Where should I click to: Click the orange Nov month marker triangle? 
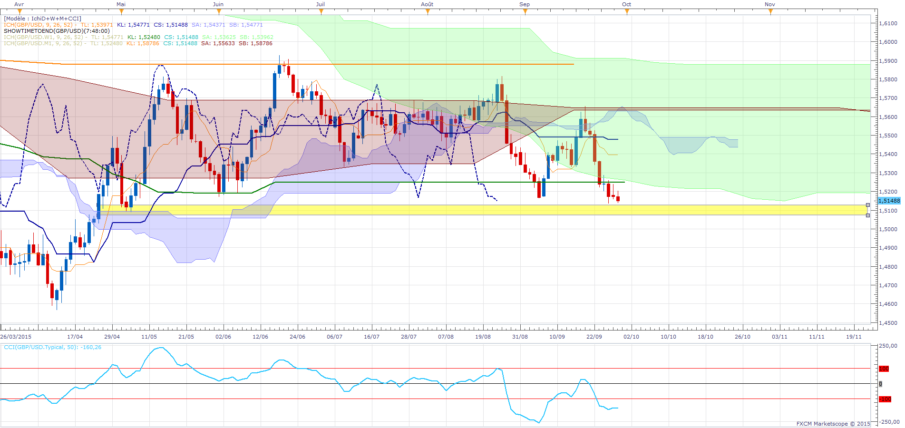coord(770,12)
